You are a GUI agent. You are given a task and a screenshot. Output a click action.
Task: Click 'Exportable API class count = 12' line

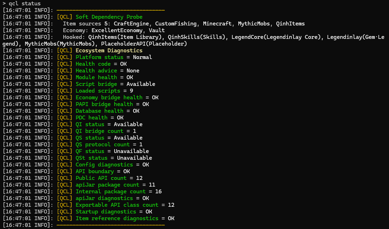tap(125, 204)
